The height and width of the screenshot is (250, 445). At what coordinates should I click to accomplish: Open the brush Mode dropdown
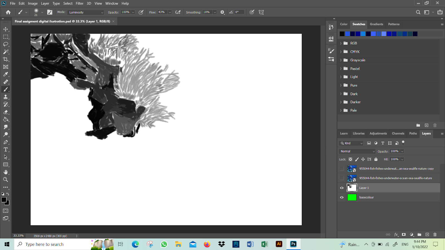tap(86, 12)
